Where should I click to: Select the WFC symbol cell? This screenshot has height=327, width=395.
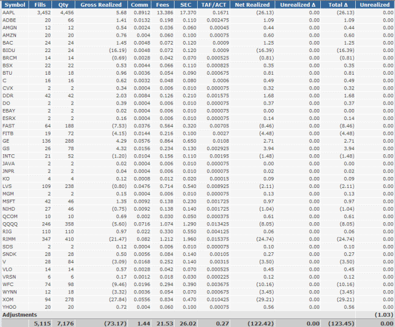(x=8, y=284)
